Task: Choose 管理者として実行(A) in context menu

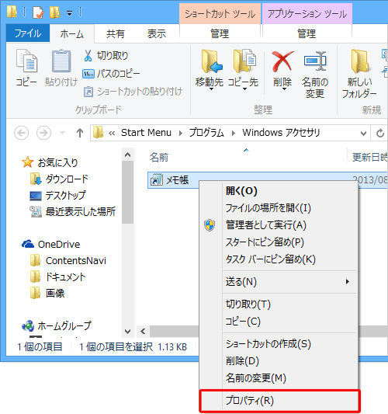Action: (x=279, y=225)
